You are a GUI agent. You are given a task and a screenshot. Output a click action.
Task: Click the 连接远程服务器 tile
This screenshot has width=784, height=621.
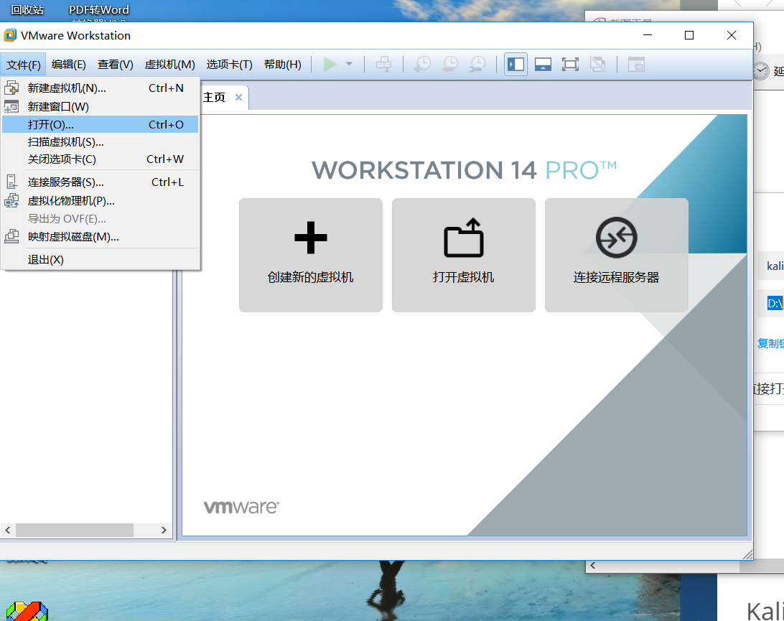click(x=617, y=255)
